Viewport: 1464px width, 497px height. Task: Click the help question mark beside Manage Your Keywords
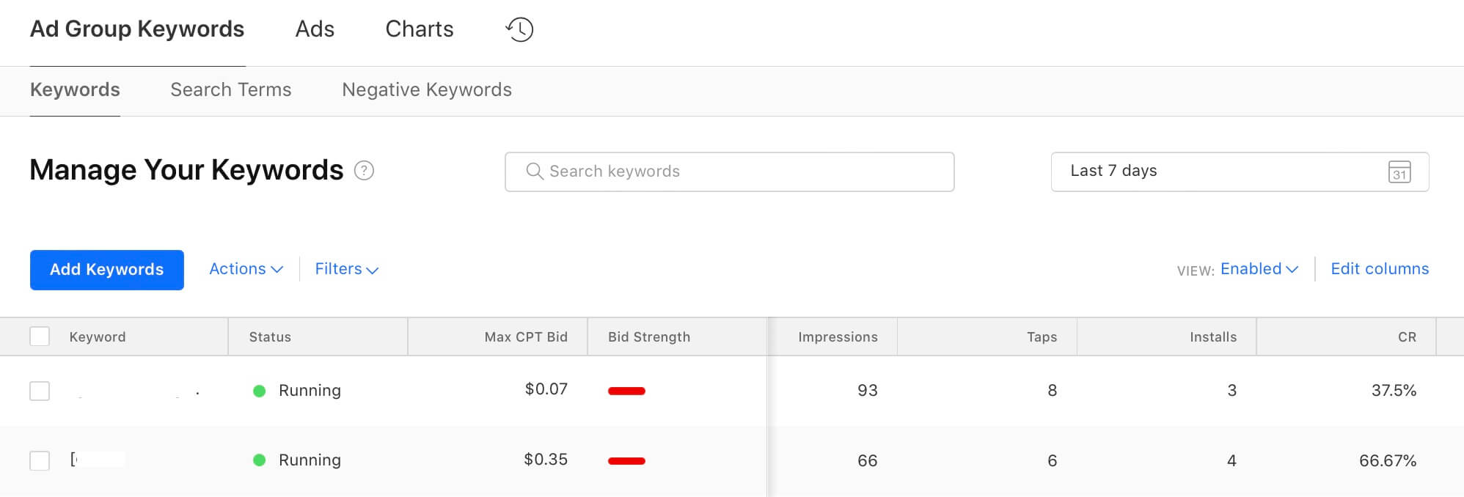(x=365, y=170)
